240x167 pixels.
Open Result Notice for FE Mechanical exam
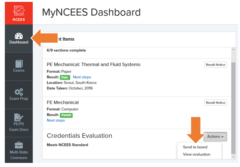click(x=215, y=103)
